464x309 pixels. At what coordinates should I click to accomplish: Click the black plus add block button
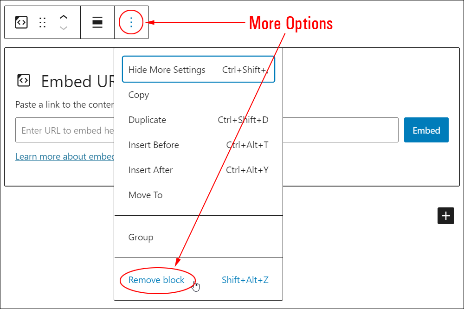445,216
